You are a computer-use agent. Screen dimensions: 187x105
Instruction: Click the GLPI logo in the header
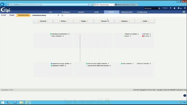tap(5, 10)
